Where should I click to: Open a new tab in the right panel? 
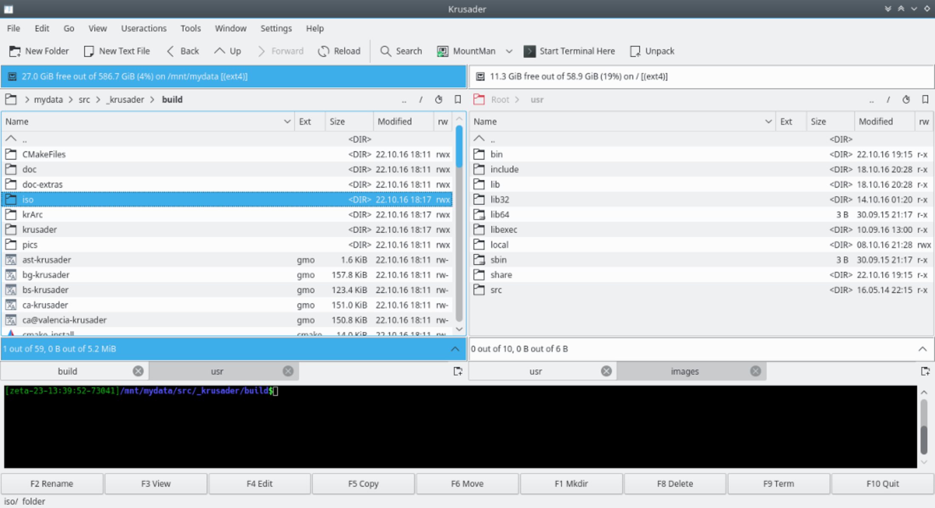point(926,371)
